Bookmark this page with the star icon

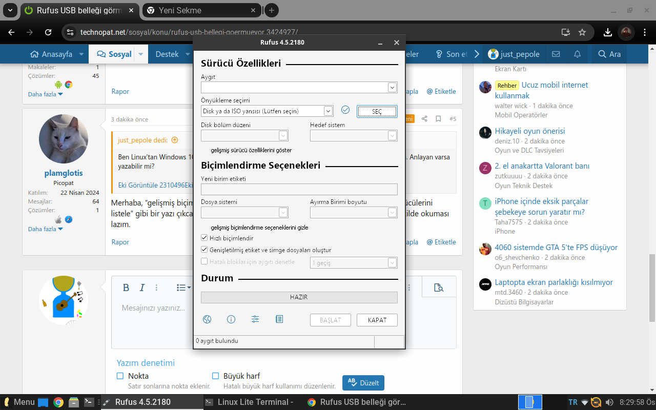(582, 32)
